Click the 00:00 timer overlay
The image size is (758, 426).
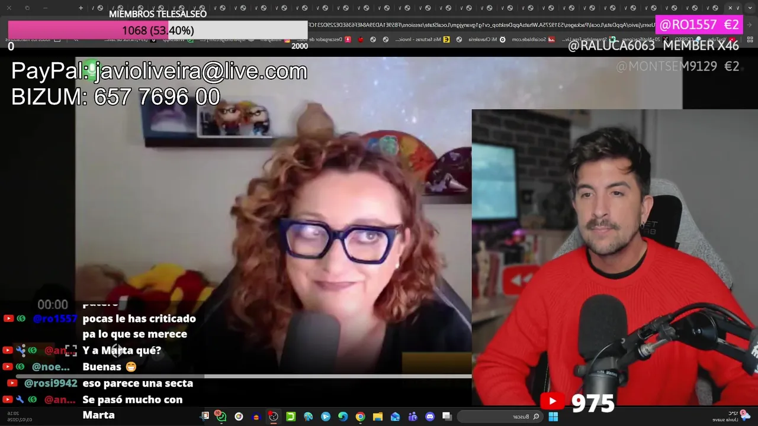tap(53, 304)
